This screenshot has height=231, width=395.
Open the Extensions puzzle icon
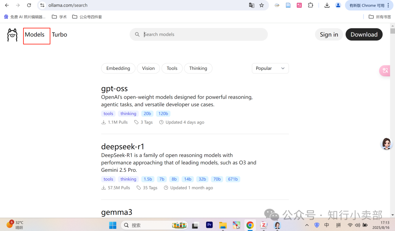pyautogui.click(x=311, y=5)
